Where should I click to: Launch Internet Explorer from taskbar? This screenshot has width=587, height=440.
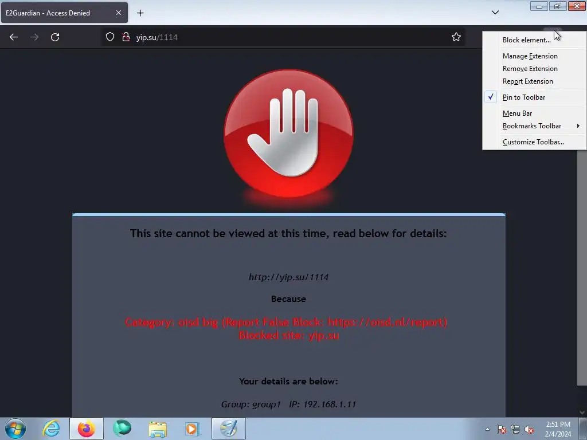click(x=51, y=429)
